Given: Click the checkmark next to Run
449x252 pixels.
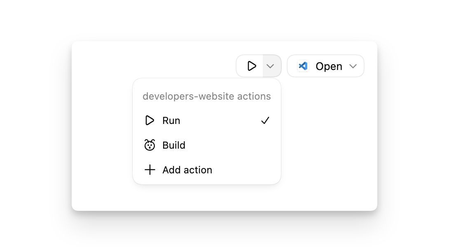Looking at the screenshot, I should point(265,120).
